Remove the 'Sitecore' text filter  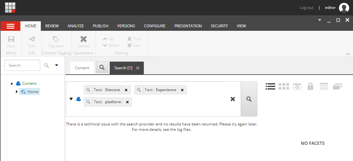[x=126, y=90]
